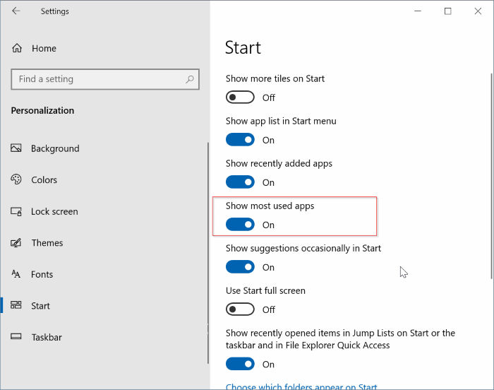Click the Colors palette icon

pos(16,179)
